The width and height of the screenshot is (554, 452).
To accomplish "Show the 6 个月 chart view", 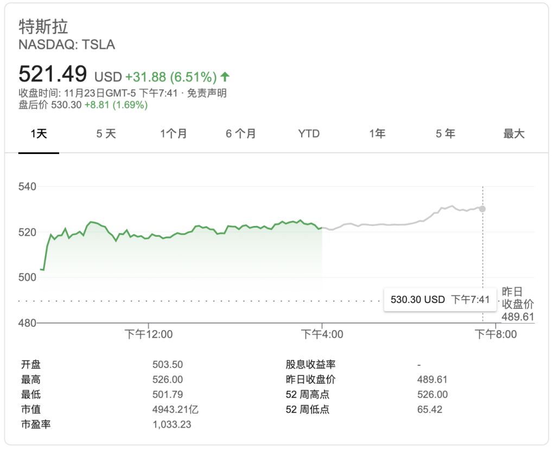I will (241, 134).
